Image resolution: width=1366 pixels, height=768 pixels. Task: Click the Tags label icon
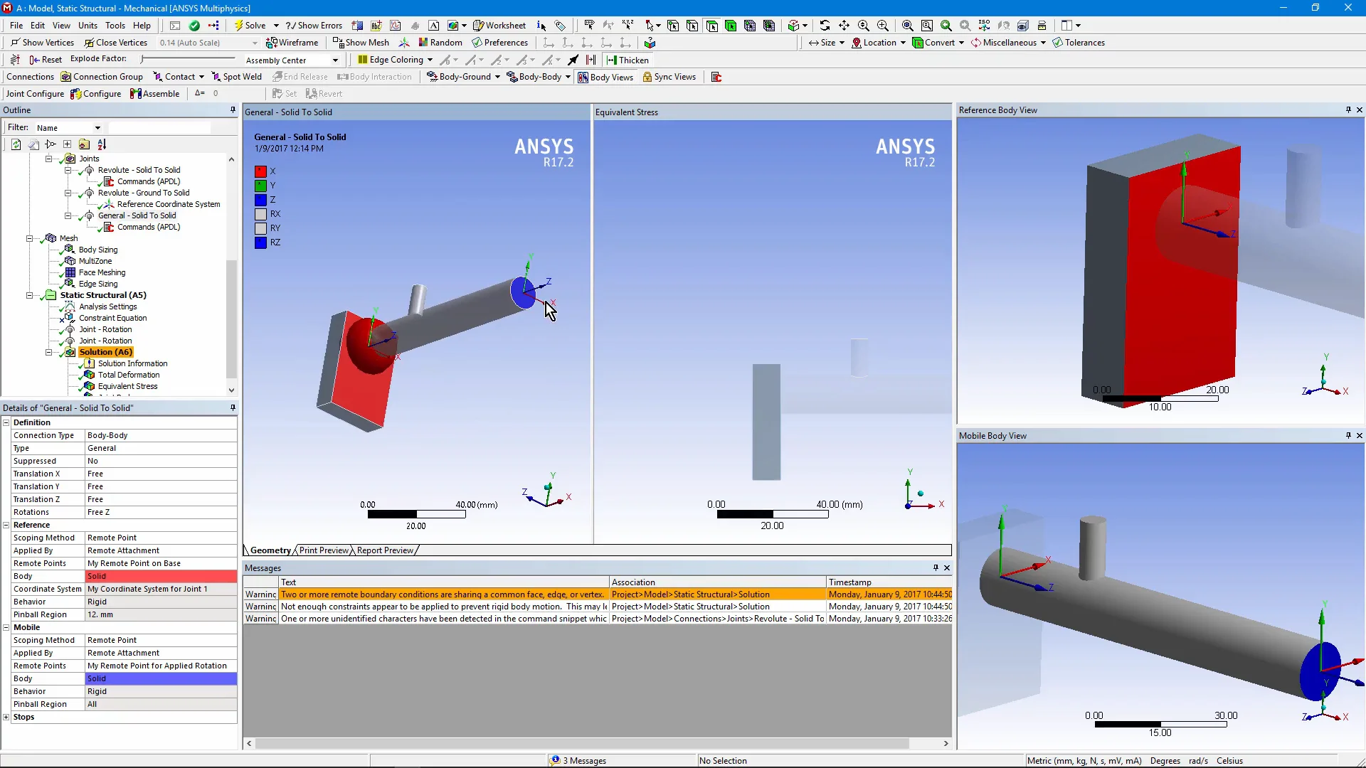(x=561, y=26)
